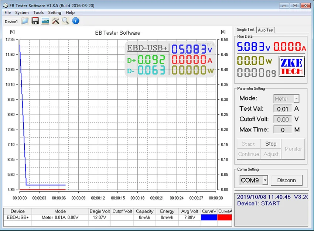Click the open folder toolbar icon

coord(25,21)
